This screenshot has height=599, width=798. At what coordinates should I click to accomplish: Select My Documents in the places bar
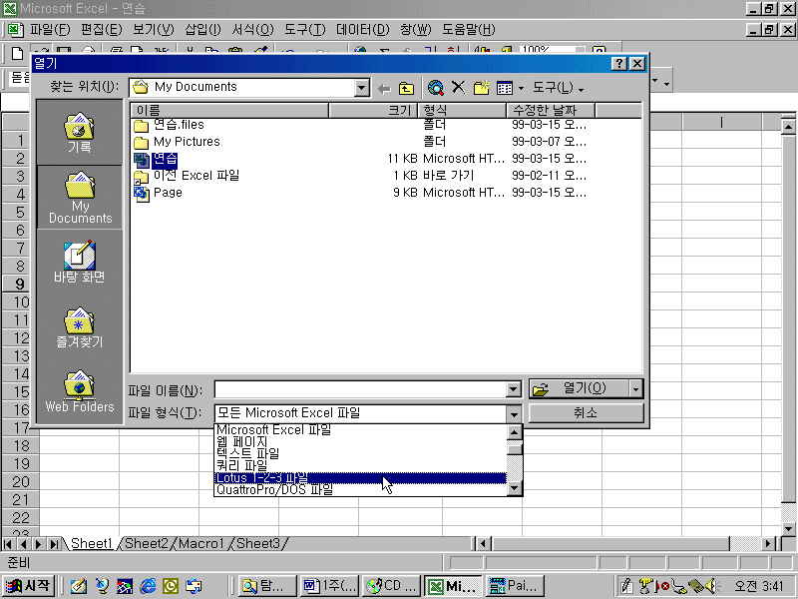pyautogui.click(x=80, y=197)
